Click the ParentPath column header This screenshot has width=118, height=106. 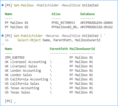coord(59,49)
